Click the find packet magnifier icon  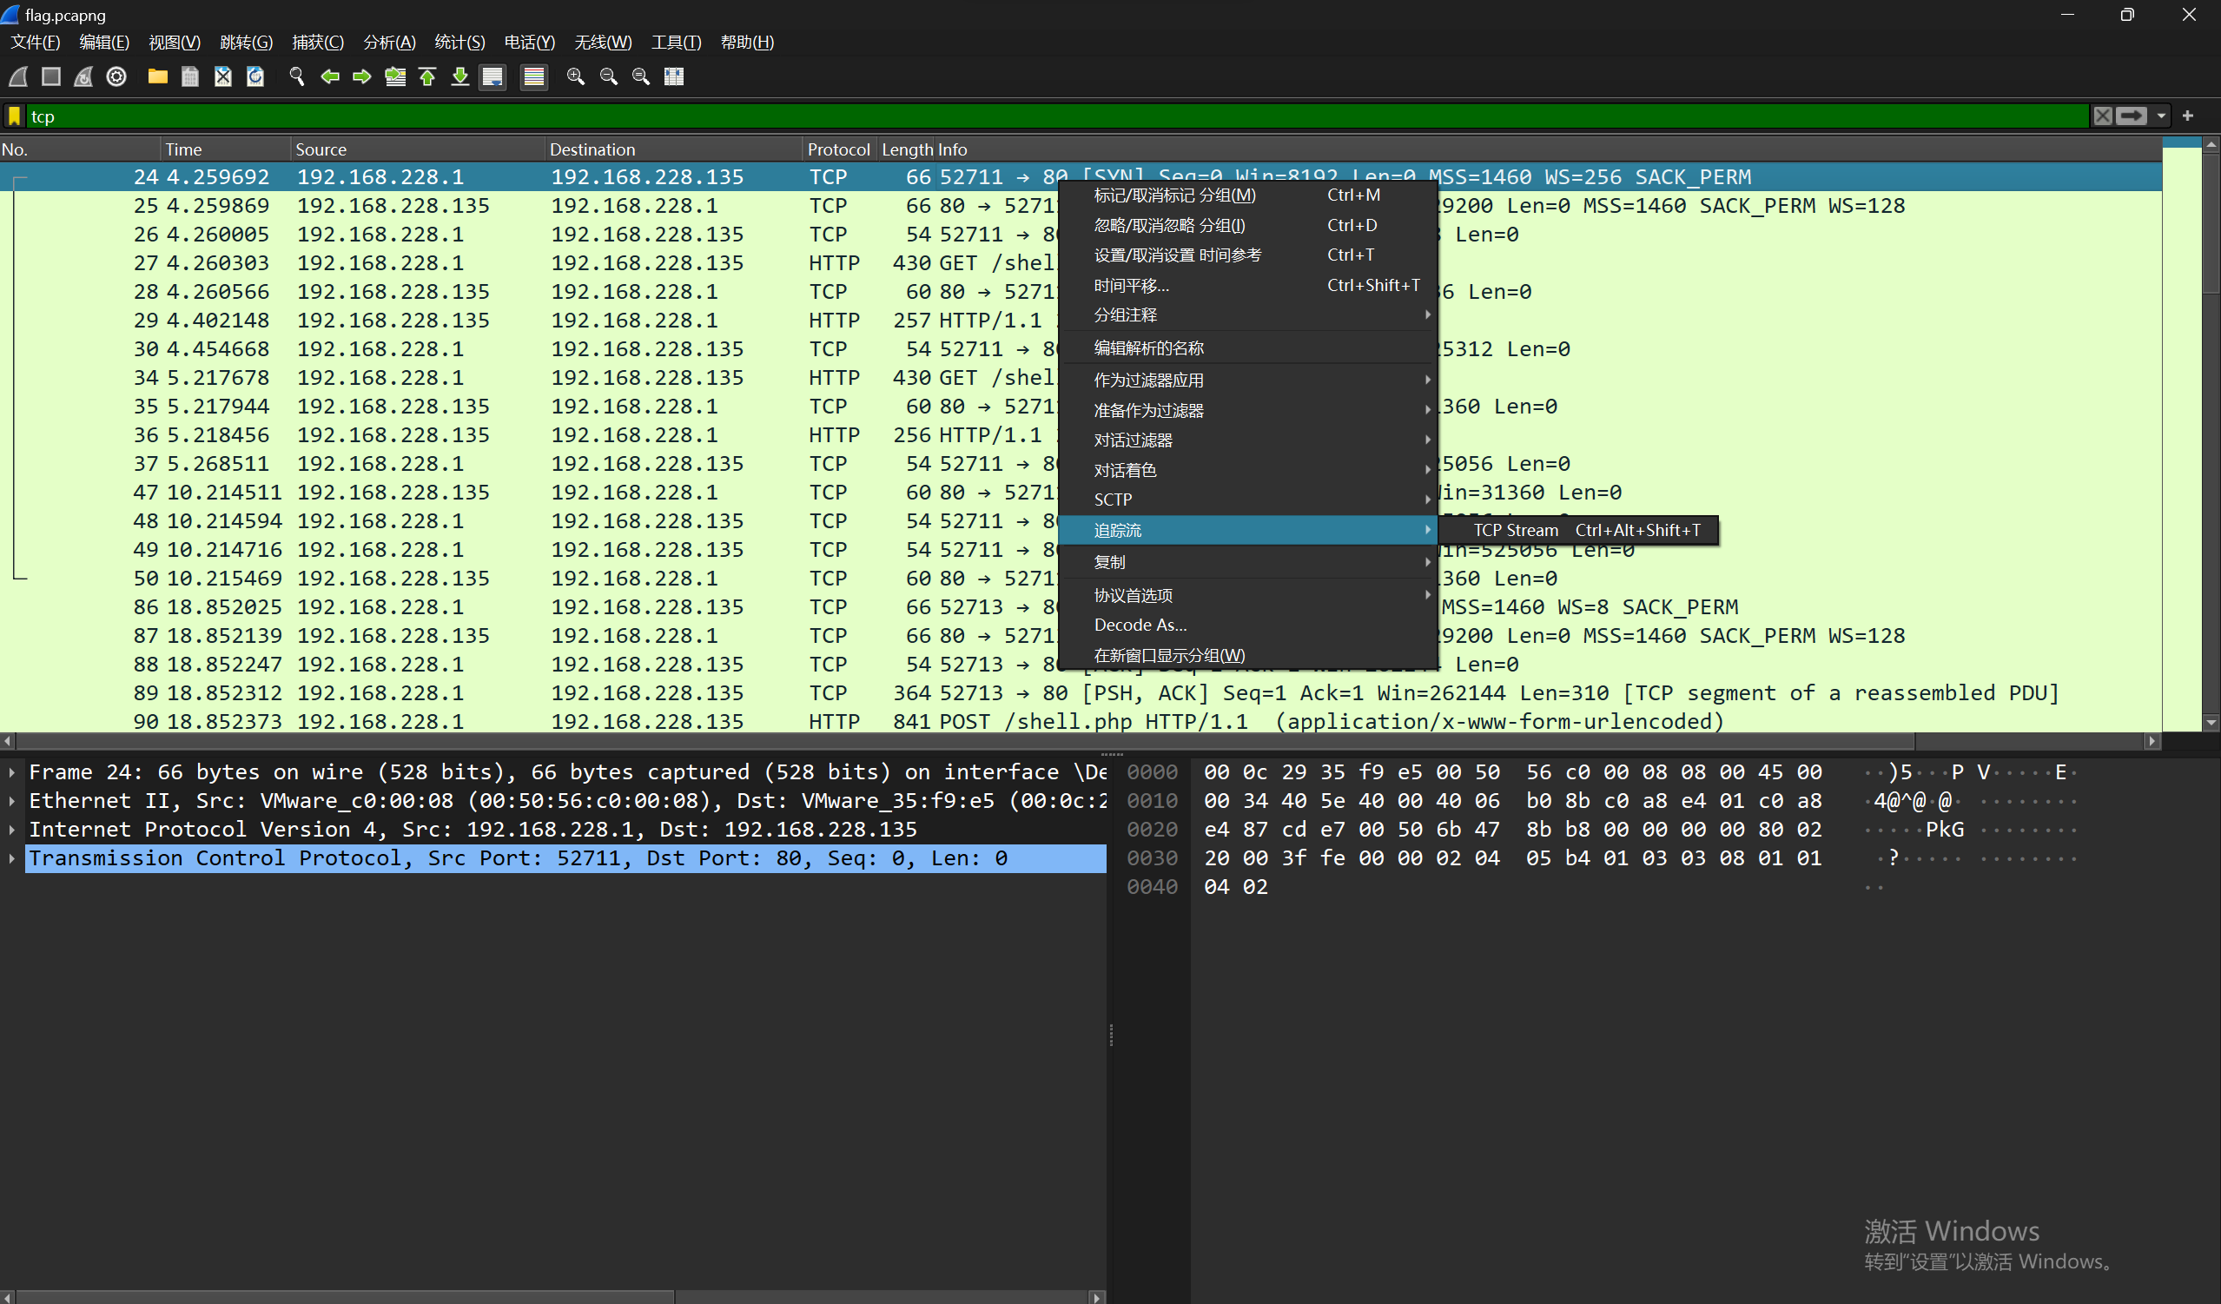pos(297,76)
